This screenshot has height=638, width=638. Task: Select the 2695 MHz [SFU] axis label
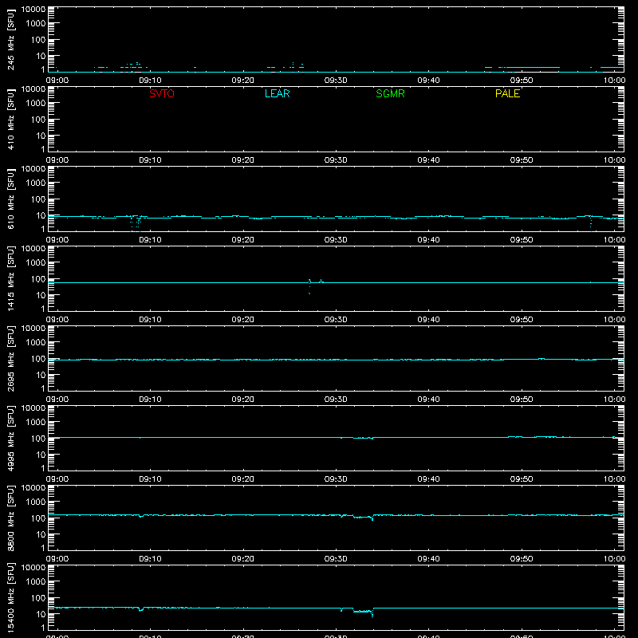[10, 358]
